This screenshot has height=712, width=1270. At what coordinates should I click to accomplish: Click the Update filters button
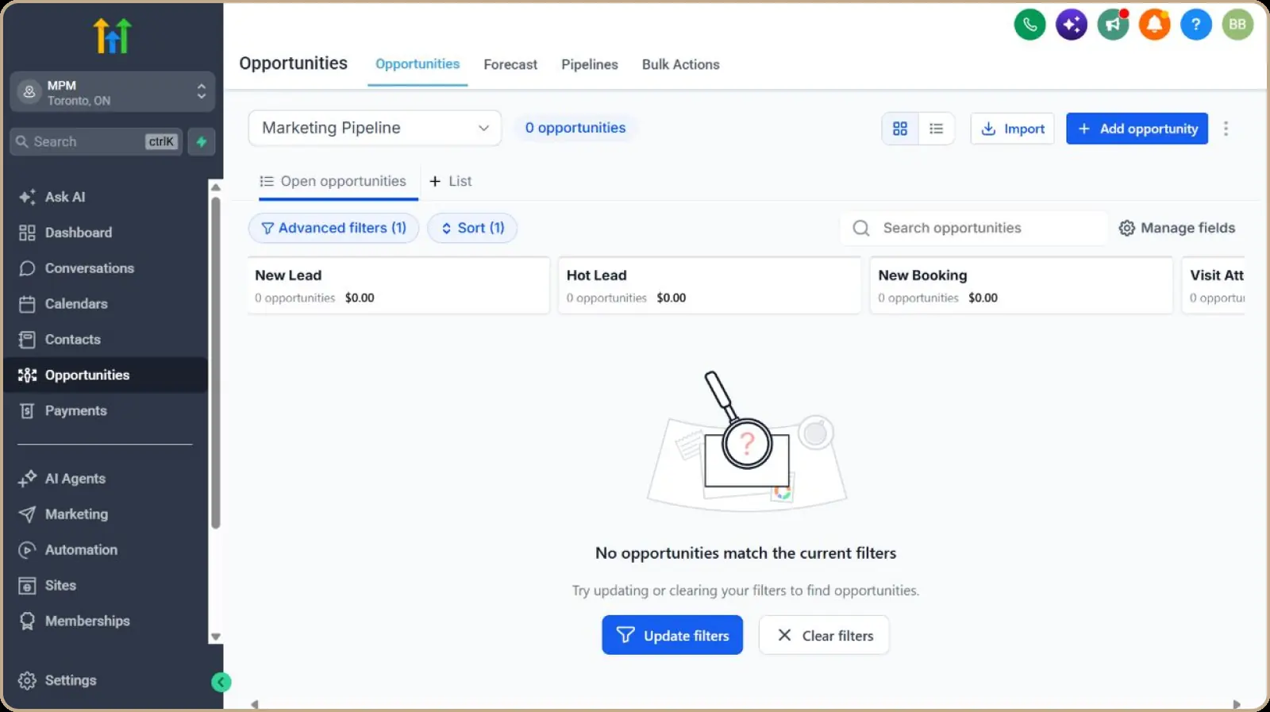click(672, 635)
